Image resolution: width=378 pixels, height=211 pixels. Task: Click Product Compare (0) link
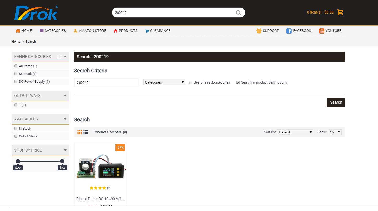click(x=110, y=132)
